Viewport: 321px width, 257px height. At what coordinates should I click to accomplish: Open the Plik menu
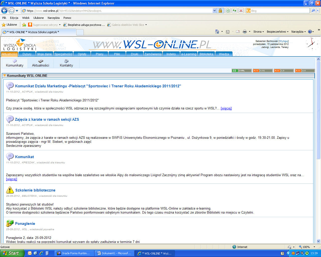tap(4, 18)
